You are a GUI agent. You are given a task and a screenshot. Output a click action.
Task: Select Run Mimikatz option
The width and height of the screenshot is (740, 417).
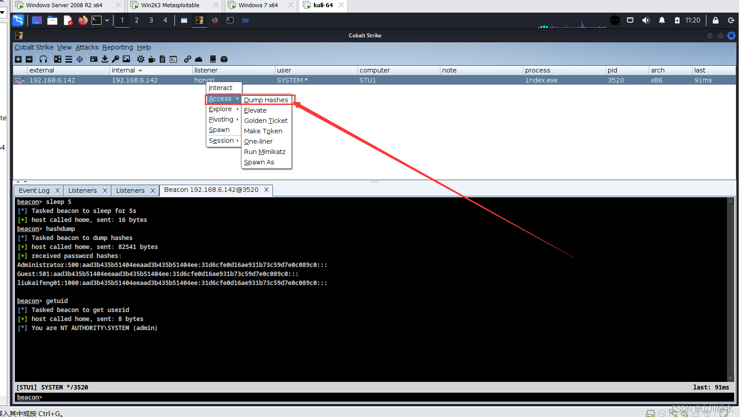(x=266, y=152)
